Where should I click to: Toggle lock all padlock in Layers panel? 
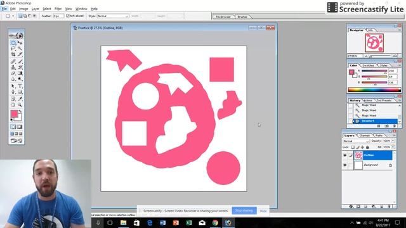(x=367, y=147)
